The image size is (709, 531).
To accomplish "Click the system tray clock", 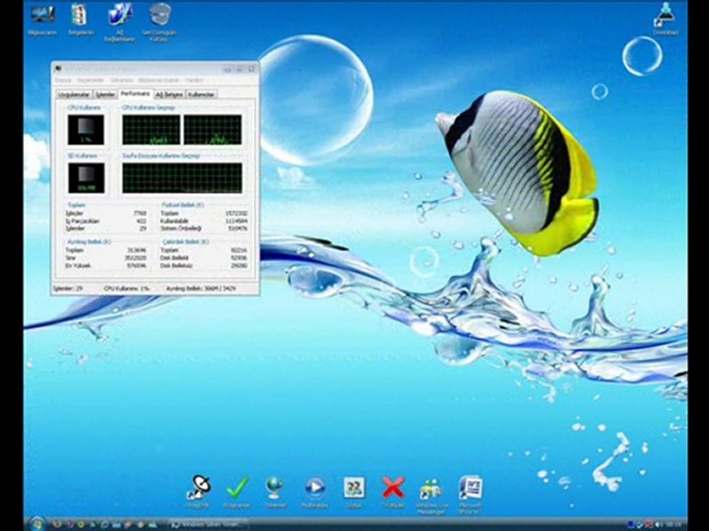I will [673, 524].
